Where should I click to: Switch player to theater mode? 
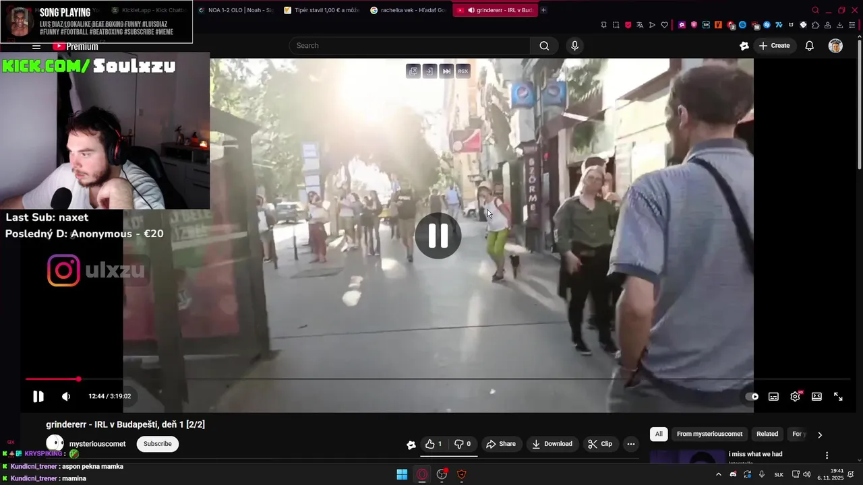(x=816, y=397)
